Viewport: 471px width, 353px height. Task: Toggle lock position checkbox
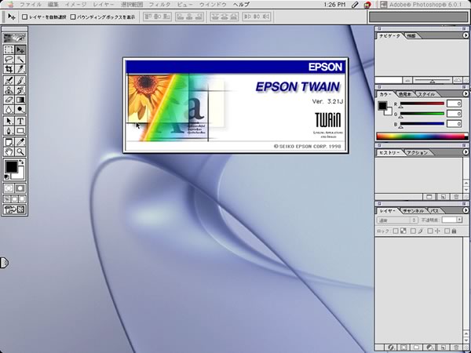point(430,231)
